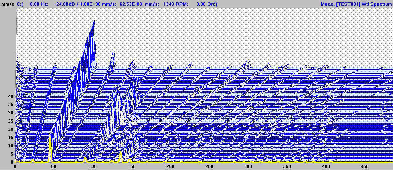Click the tip of the tallest blue waterfall peak
The height and width of the screenshot is (170, 393).
click(94, 21)
